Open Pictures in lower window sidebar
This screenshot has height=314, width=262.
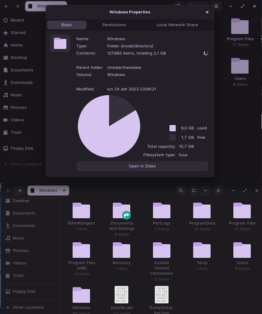click(x=17, y=250)
